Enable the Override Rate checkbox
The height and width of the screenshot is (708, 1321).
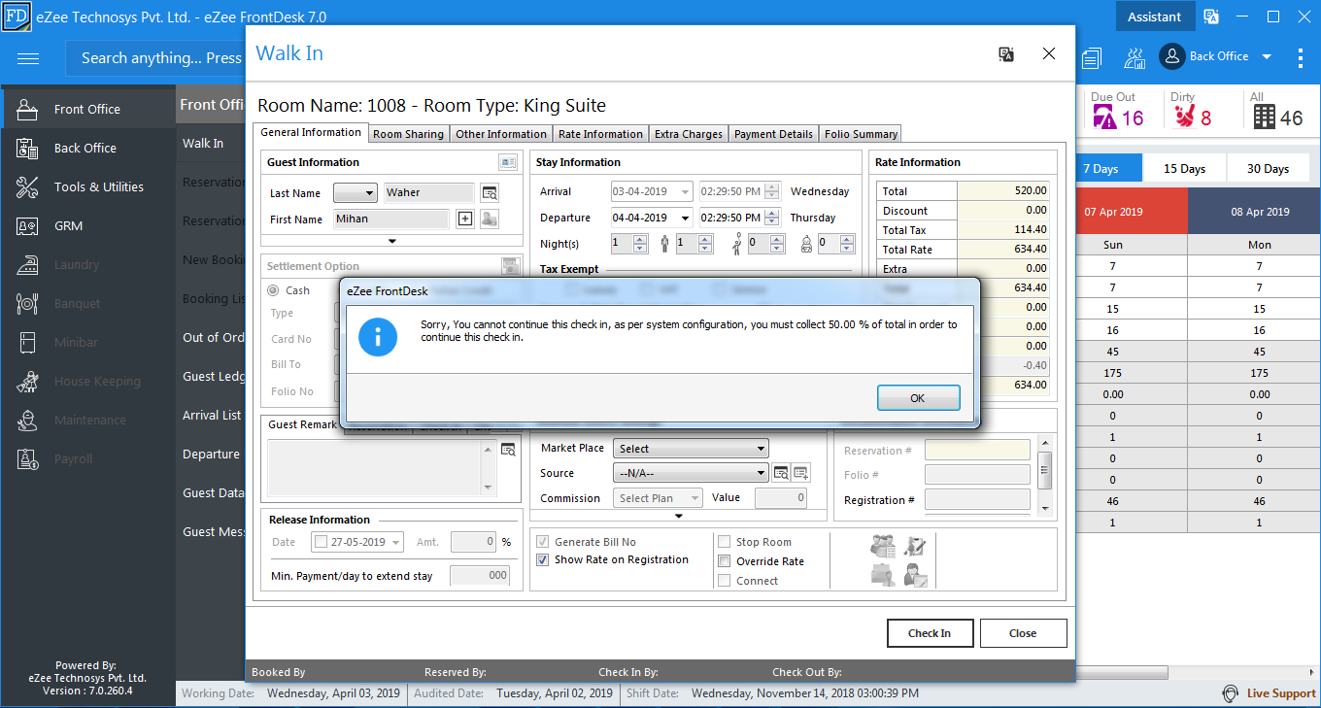pyautogui.click(x=724, y=561)
